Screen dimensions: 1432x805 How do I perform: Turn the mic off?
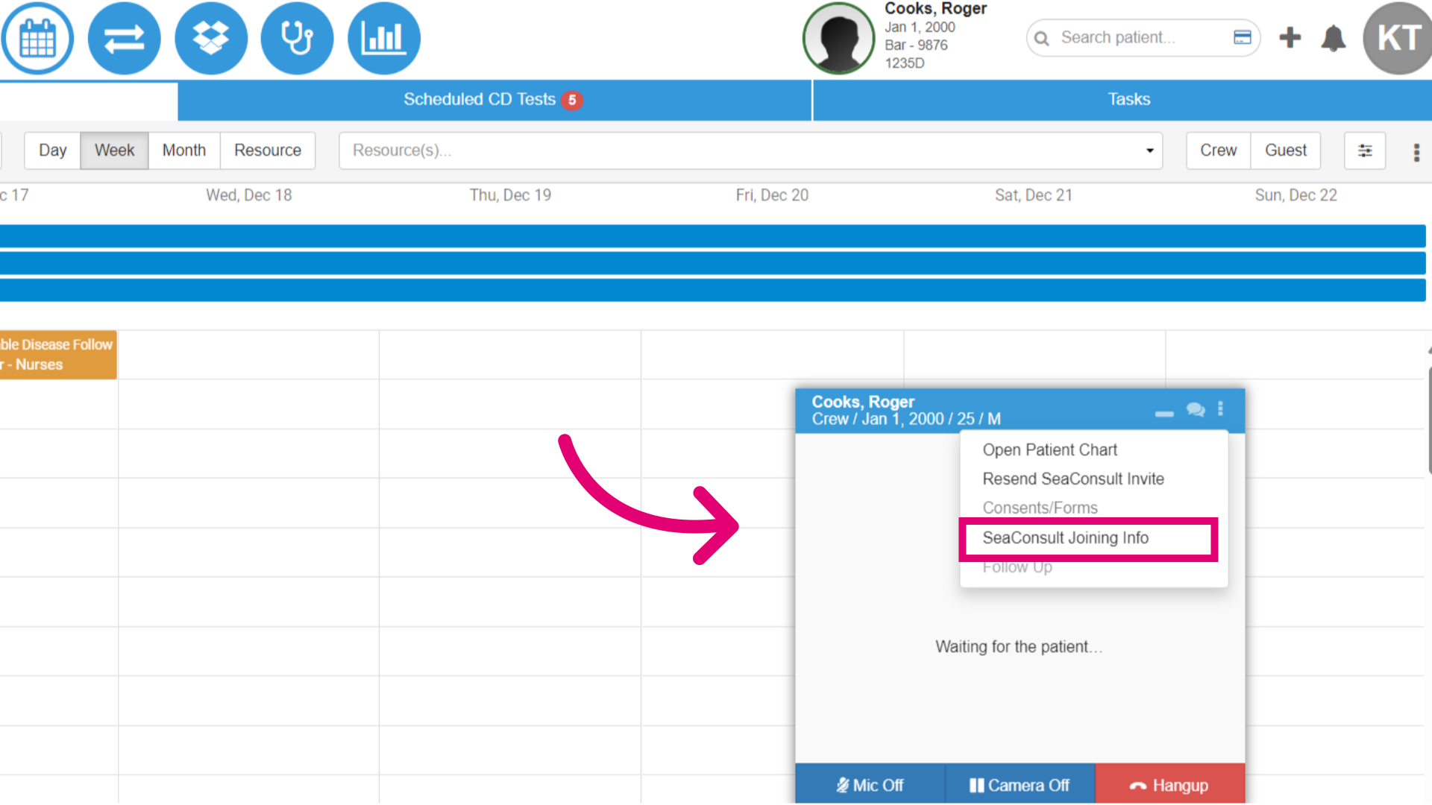pos(870,785)
